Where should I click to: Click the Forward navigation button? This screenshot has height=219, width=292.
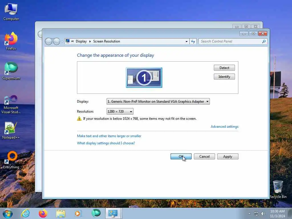57,41
